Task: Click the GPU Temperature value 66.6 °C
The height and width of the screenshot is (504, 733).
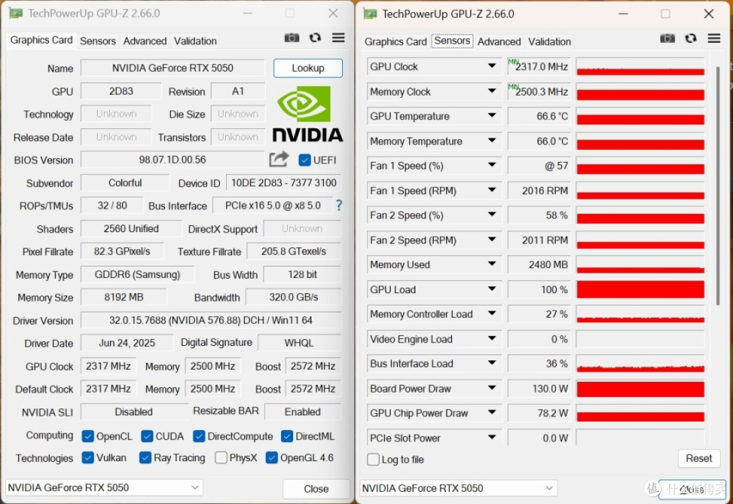Action: [539, 116]
